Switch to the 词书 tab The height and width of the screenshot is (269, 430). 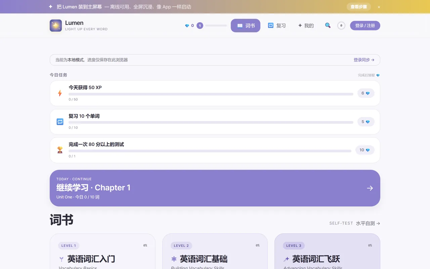coord(246,26)
